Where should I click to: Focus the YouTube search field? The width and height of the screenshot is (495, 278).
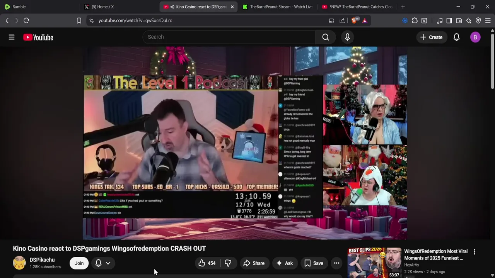click(x=229, y=37)
